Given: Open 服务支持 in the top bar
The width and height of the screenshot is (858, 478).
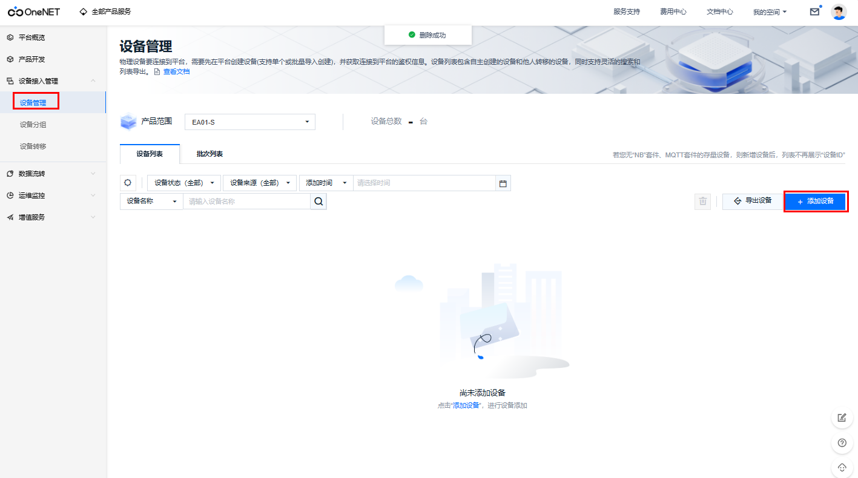Looking at the screenshot, I should (x=626, y=11).
